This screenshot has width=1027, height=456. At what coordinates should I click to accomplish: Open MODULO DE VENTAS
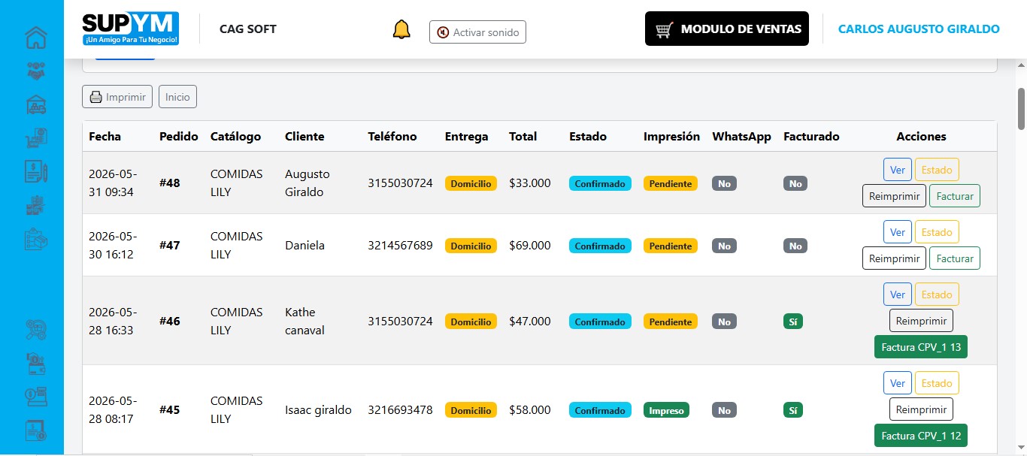(x=727, y=29)
